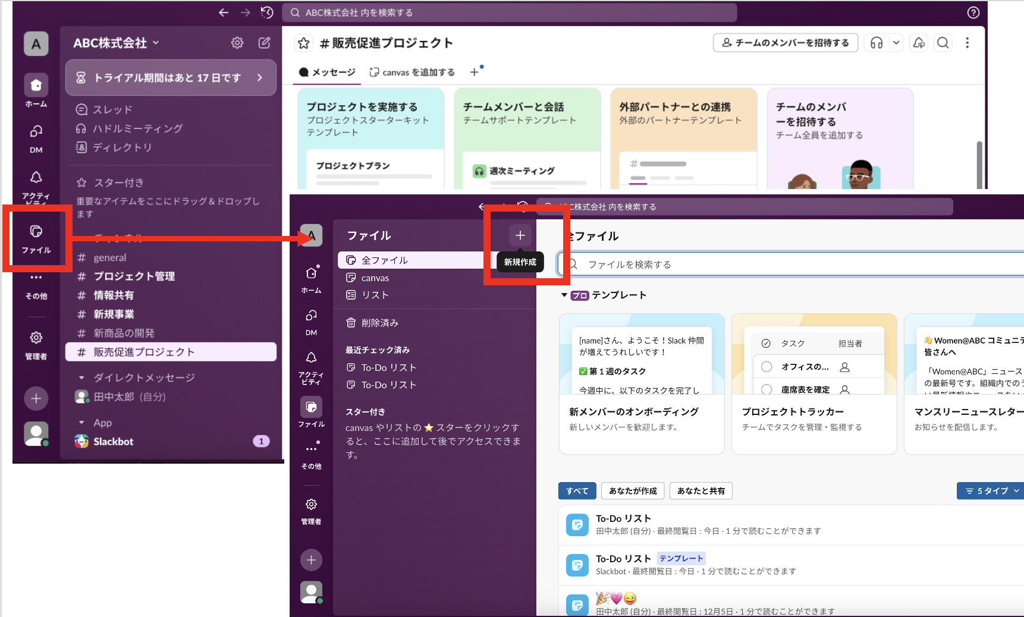Viewport: 1024px width, 617px height.
Task: Click the チームのメンバーを招待する button
Action: pyautogui.click(x=785, y=42)
